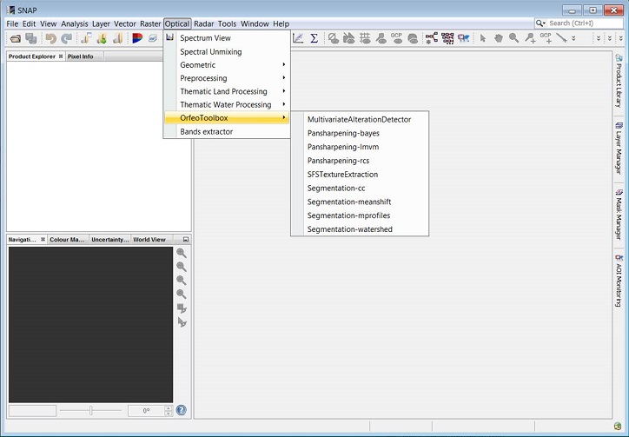
Task: Click the dark Navigation preview area
Action: 90,324
